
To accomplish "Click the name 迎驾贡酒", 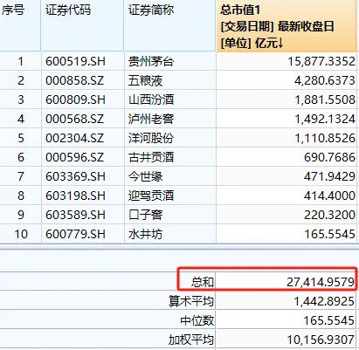I will point(151,196).
